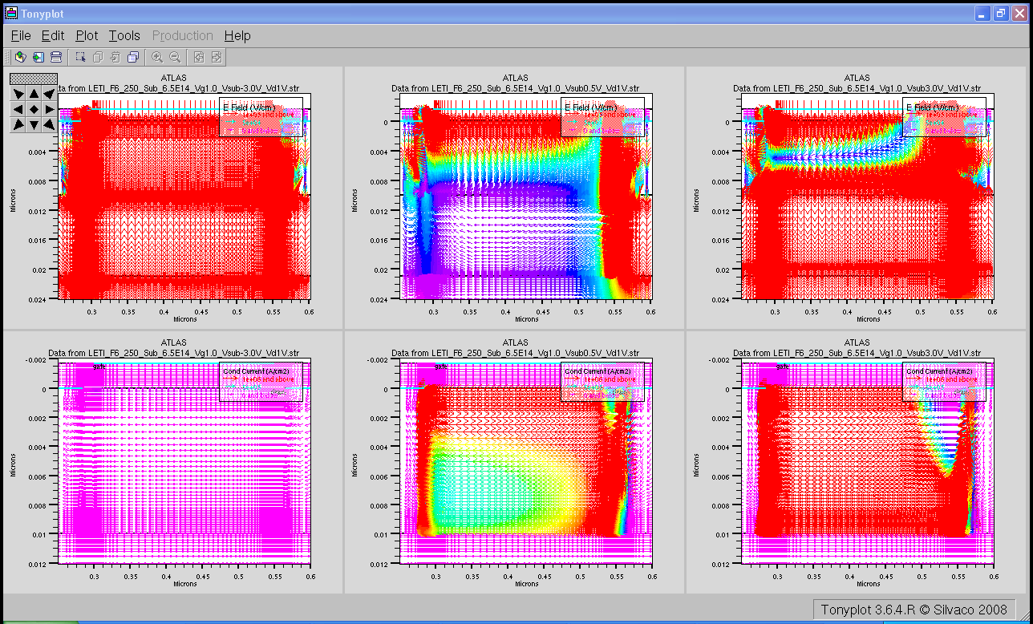The image size is (1033, 624).
Task: Click the 'Tonyplot 3.6.4.R © Silvaco 2008' status text
Action: pyautogui.click(x=913, y=610)
